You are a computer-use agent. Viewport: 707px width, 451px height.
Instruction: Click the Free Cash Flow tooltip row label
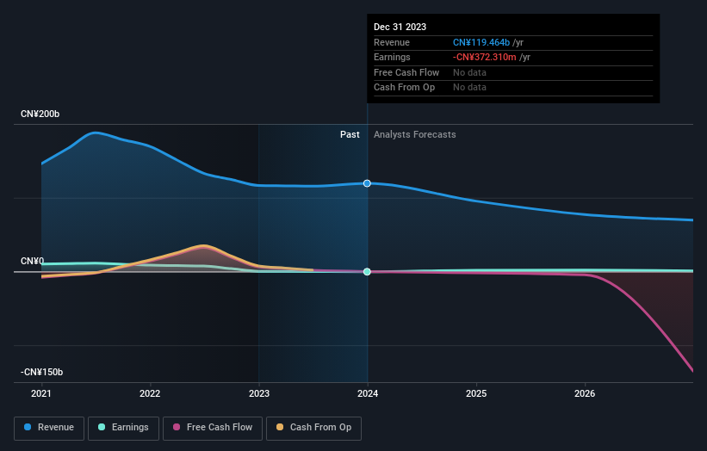(406, 72)
